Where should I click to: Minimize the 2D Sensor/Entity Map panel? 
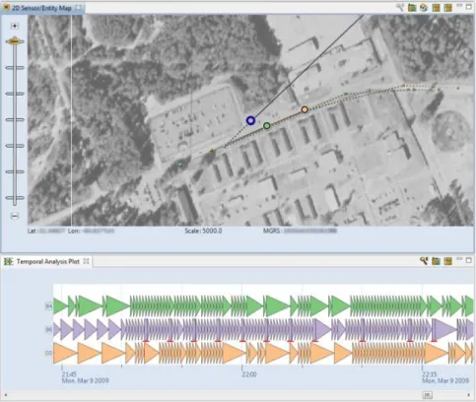[459, 6]
